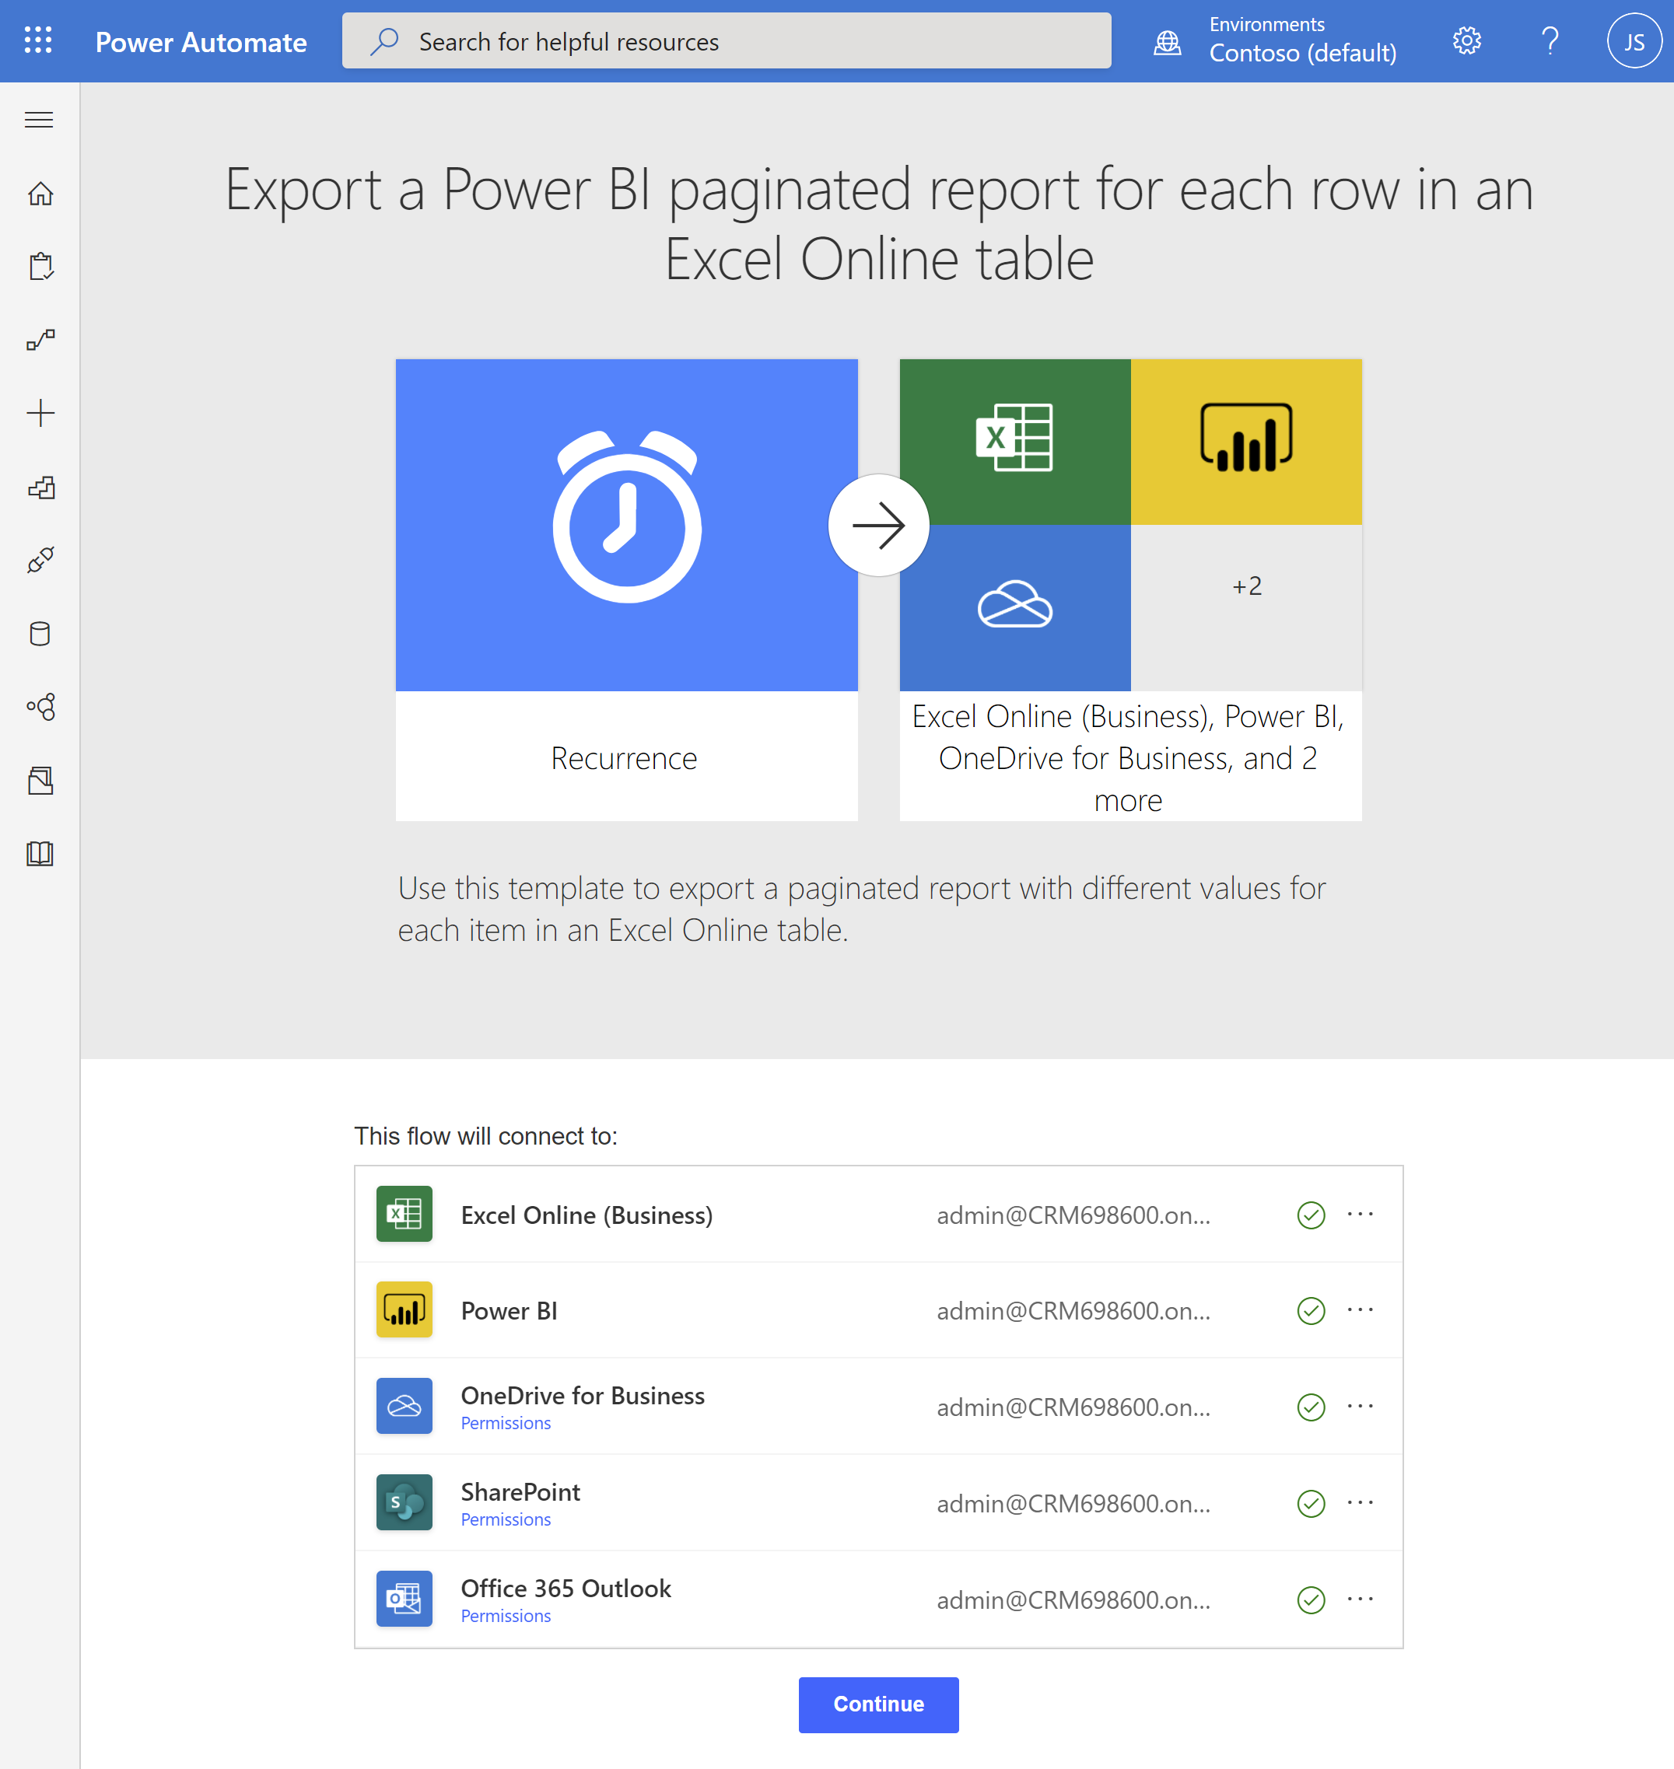The height and width of the screenshot is (1769, 1674).
Task: Collapse the left navigation hamburger menu
Action: (39, 120)
